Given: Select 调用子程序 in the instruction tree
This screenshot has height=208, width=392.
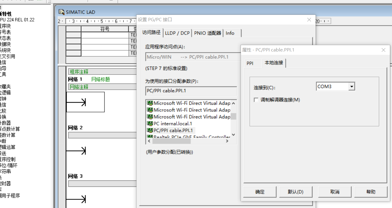Looking at the screenshot, I should click(x=10, y=196).
